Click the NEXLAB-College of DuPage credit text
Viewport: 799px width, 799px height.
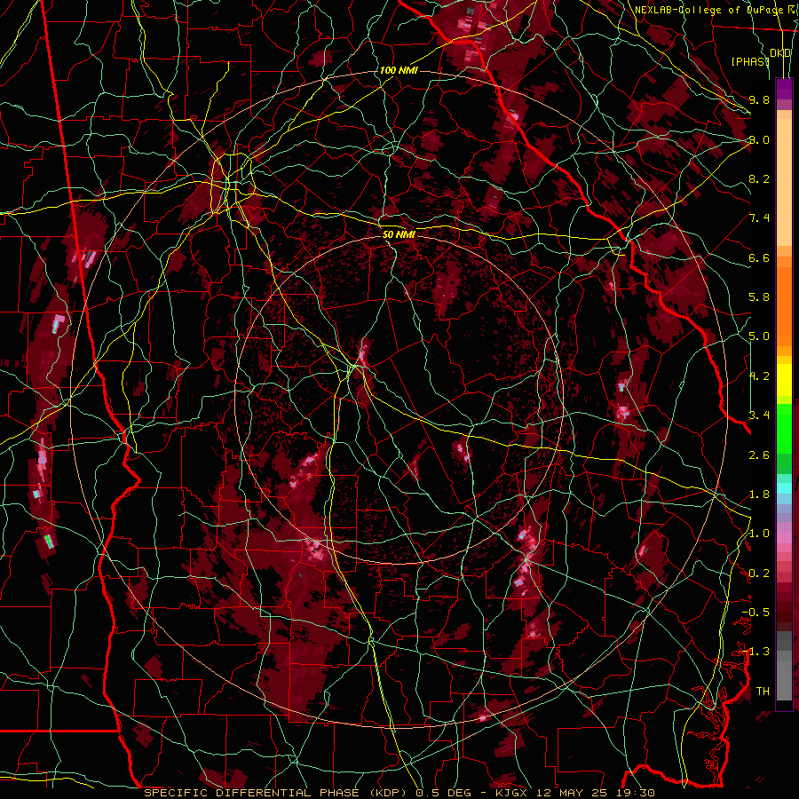[716, 10]
